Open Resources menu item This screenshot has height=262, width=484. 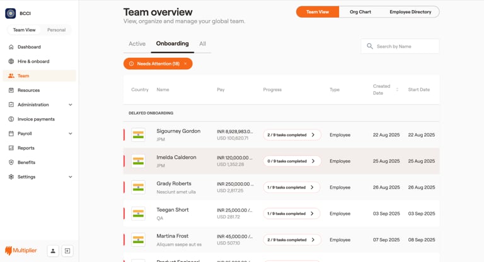point(28,90)
